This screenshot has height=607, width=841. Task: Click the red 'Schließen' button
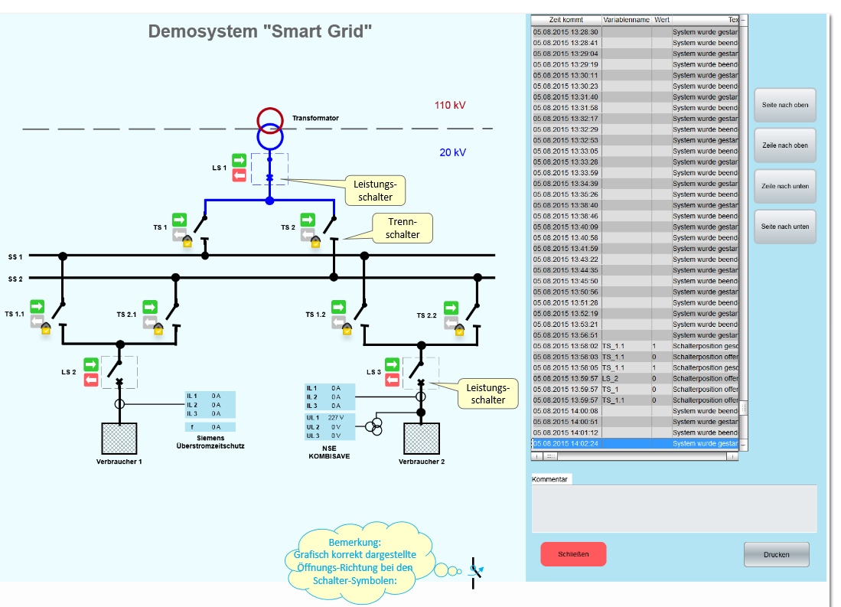coord(573,554)
